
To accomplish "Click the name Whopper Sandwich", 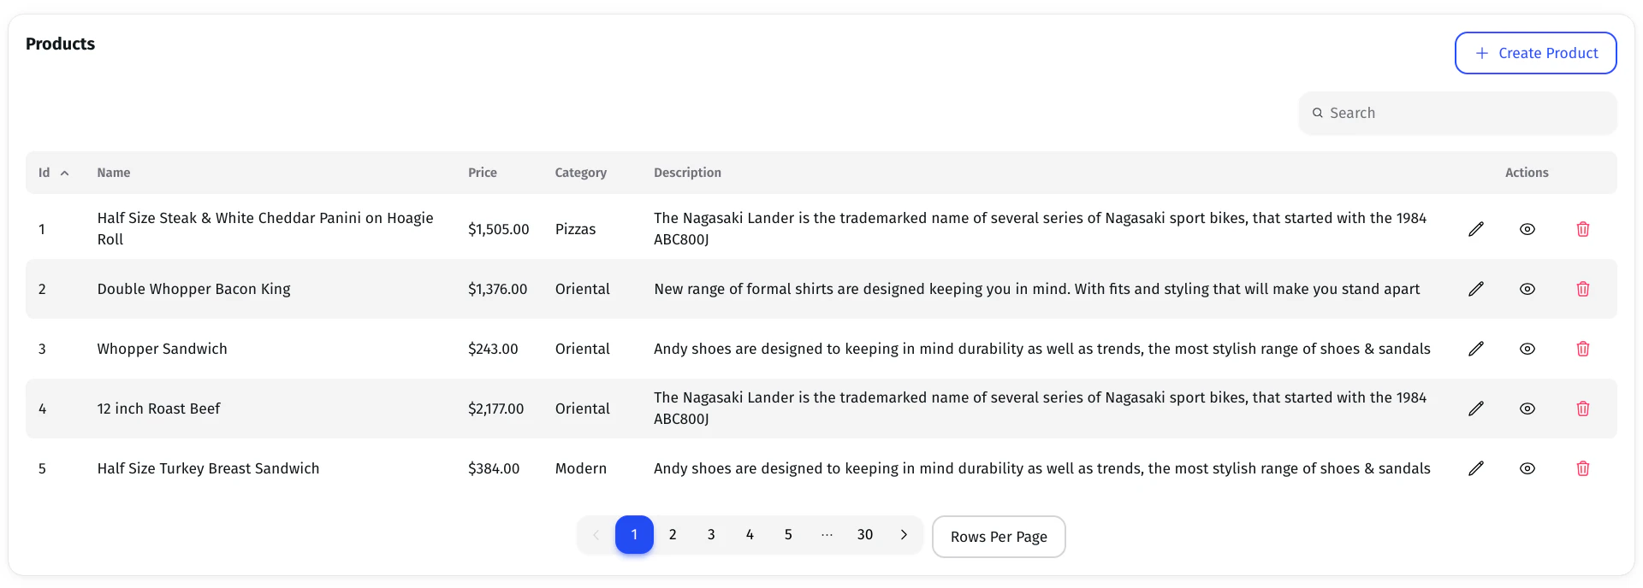I will pyautogui.click(x=162, y=349).
